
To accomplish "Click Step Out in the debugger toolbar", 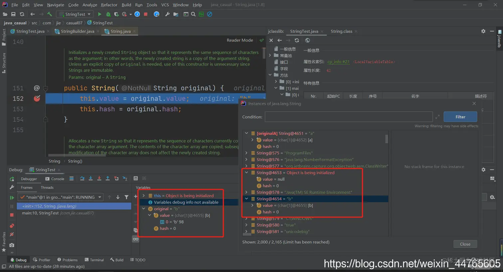I will [107, 179].
